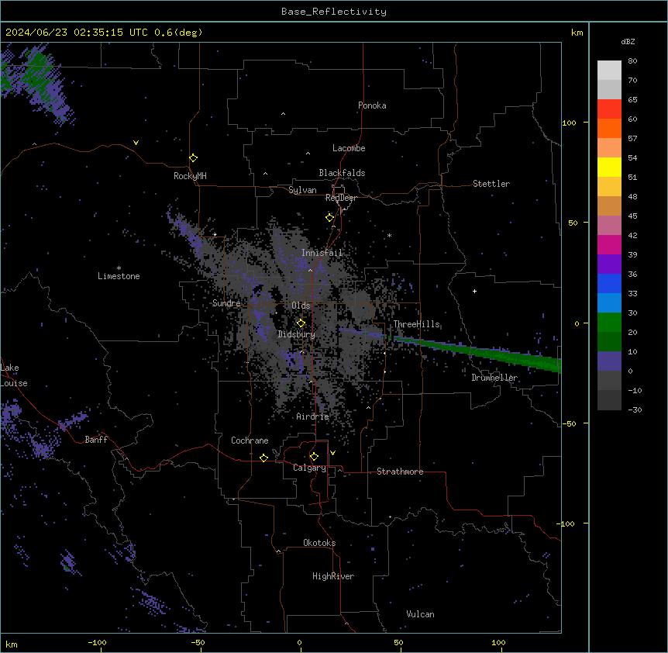
Task: Click the Innisfail city label
Action: [x=322, y=253]
